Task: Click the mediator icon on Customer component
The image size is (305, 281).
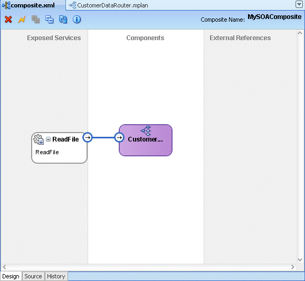Action: tap(146, 130)
